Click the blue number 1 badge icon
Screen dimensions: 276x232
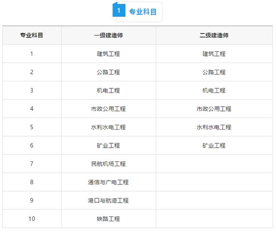click(x=119, y=10)
